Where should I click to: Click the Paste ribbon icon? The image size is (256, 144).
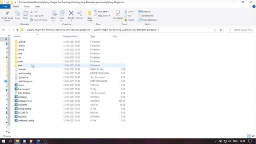coord(25,13)
